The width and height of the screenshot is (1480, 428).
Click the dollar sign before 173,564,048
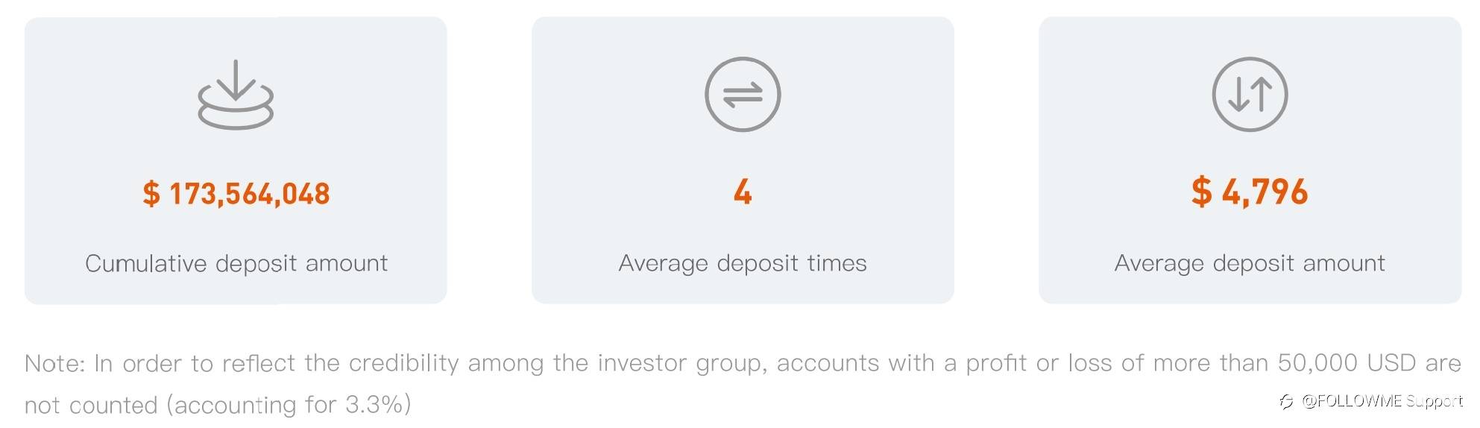(x=151, y=194)
